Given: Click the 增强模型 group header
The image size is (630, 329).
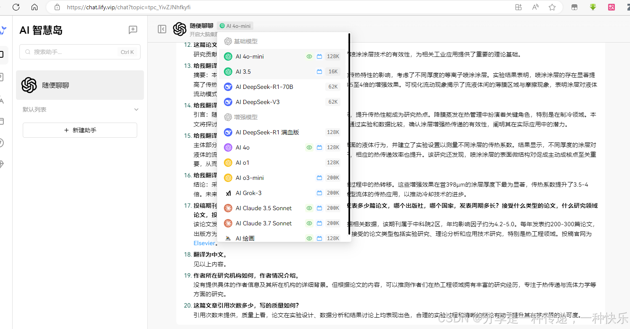Looking at the screenshot, I should (241, 117).
